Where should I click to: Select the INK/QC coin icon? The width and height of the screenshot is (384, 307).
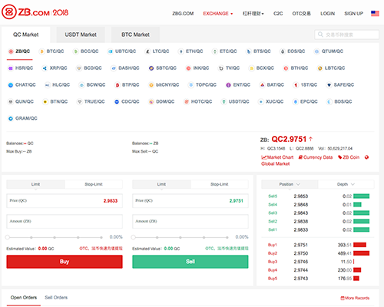(x=188, y=68)
